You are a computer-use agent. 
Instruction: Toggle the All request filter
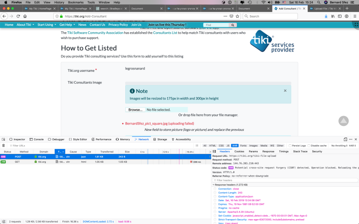coord(205,146)
